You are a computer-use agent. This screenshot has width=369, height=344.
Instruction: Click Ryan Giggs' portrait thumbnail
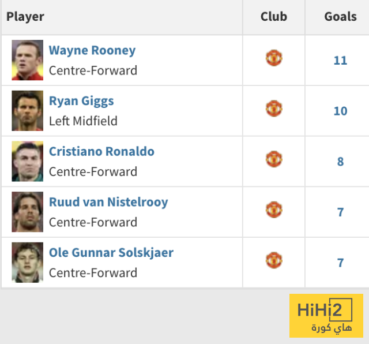[x=28, y=111]
